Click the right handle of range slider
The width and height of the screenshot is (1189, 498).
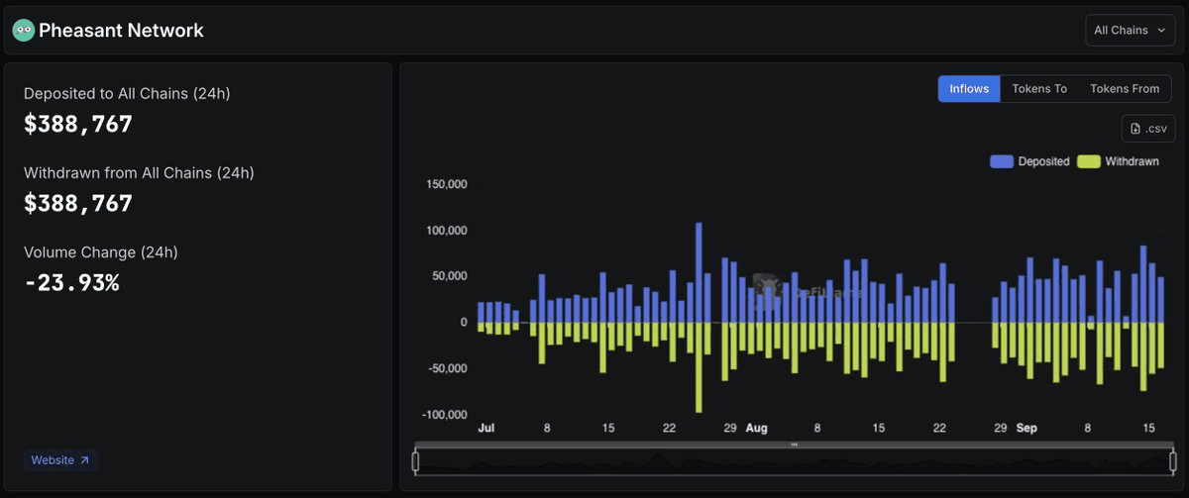pyautogui.click(x=1172, y=461)
